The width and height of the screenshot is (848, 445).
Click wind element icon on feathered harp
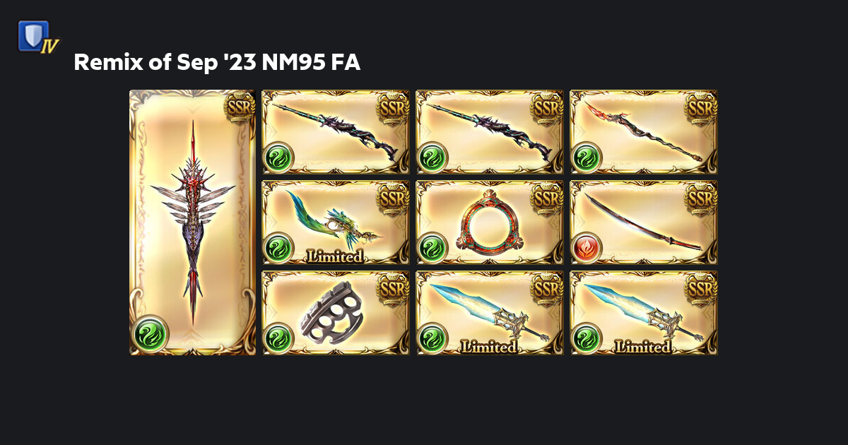[x=278, y=248]
